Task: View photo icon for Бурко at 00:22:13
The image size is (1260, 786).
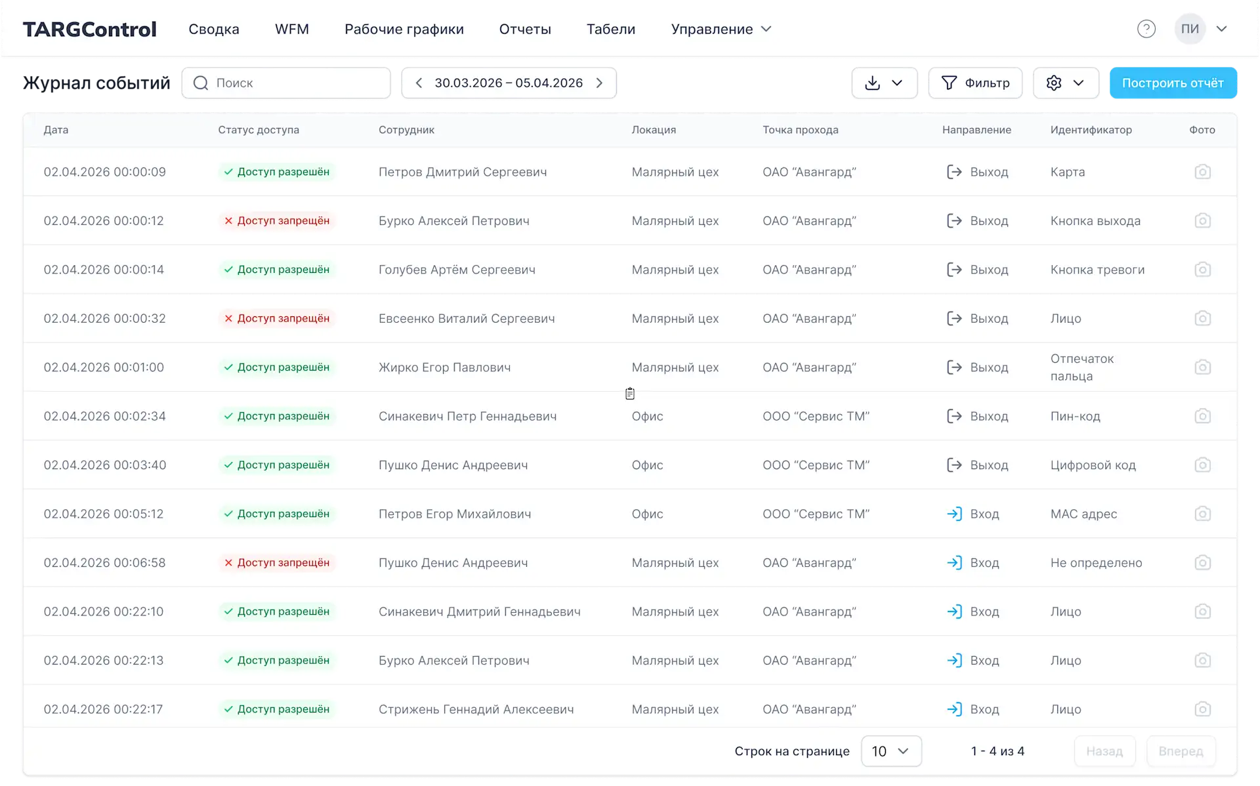Action: click(1202, 661)
